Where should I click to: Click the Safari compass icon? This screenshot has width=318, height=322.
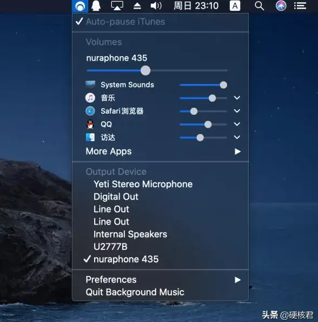(90, 111)
